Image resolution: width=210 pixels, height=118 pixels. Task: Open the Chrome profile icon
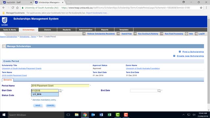tap(184, 2)
